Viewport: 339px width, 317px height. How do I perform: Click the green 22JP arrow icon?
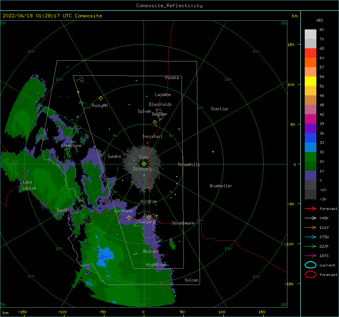[x=310, y=246]
